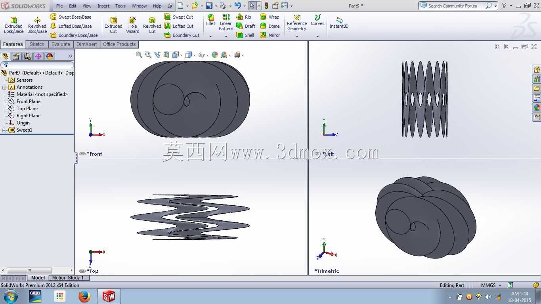
Task: Open the Tools menu
Action: click(120, 6)
